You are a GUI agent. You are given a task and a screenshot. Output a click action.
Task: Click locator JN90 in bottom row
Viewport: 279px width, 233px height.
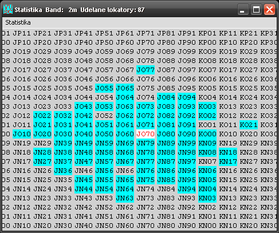187,226
